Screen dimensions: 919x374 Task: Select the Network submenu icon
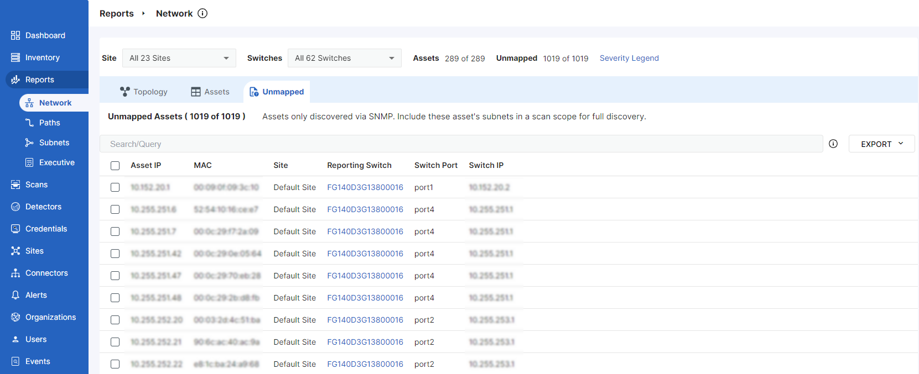[29, 103]
